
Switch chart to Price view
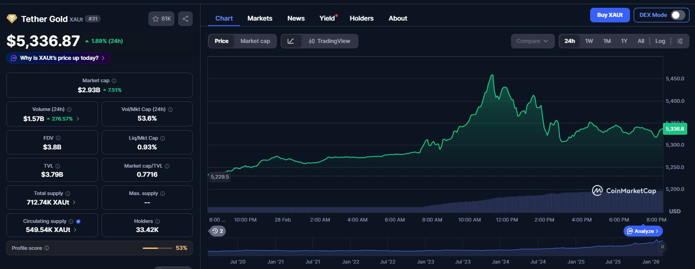(222, 41)
